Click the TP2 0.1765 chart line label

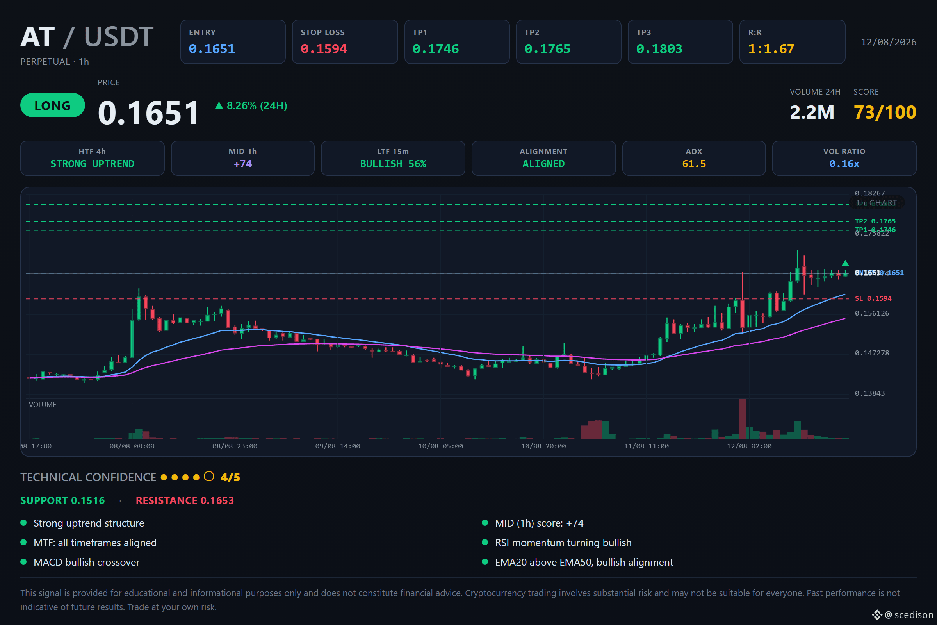click(x=875, y=221)
